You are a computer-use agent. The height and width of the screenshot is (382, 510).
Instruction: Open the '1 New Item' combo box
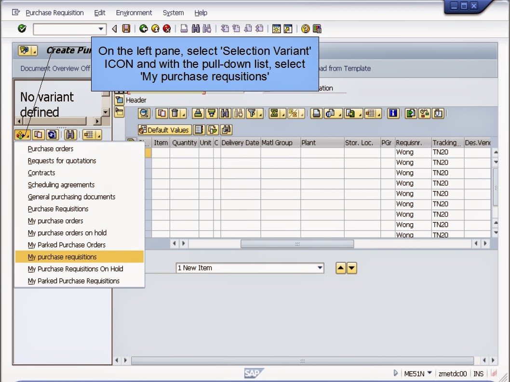pyautogui.click(x=250, y=268)
